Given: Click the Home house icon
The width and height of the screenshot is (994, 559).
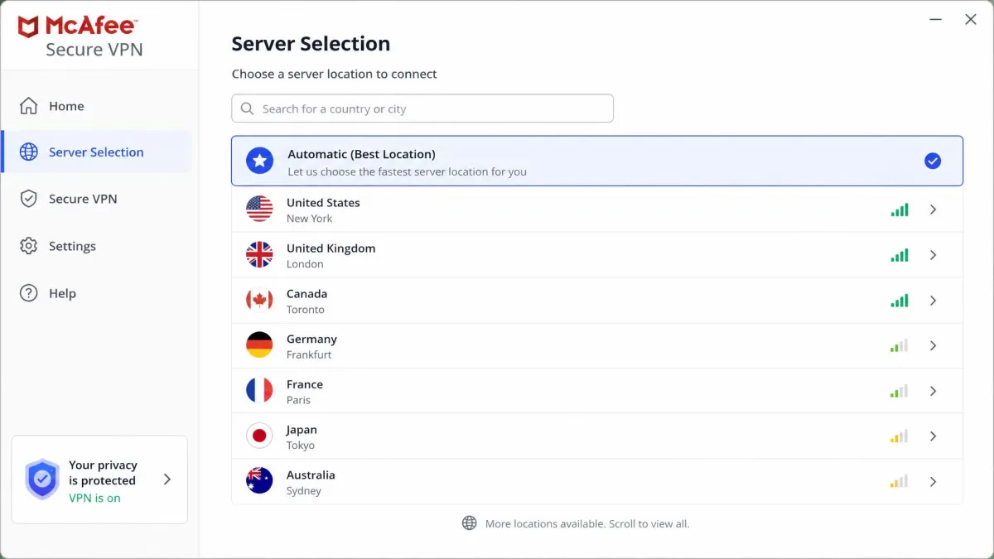Looking at the screenshot, I should [x=29, y=106].
